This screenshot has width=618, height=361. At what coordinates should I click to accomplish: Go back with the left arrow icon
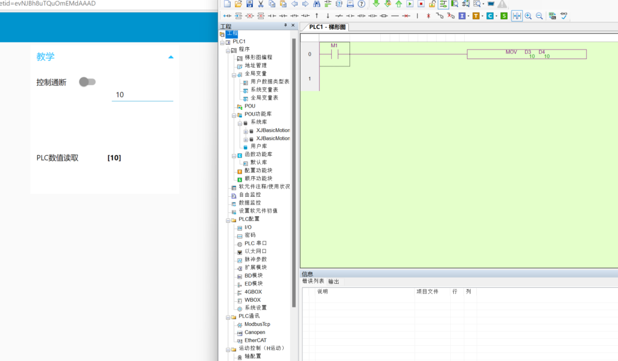(x=295, y=4)
